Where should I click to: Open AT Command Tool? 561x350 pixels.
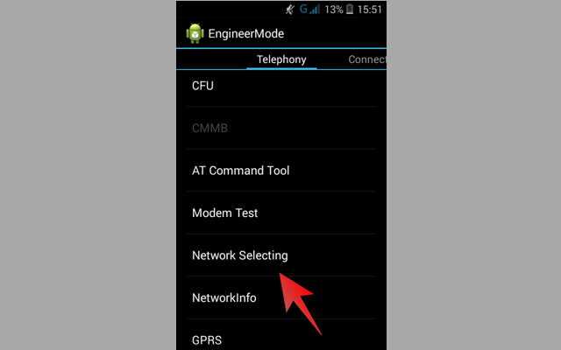click(281, 171)
